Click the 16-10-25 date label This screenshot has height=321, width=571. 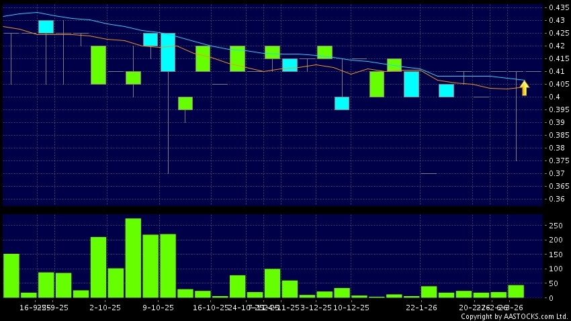pos(212,307)
